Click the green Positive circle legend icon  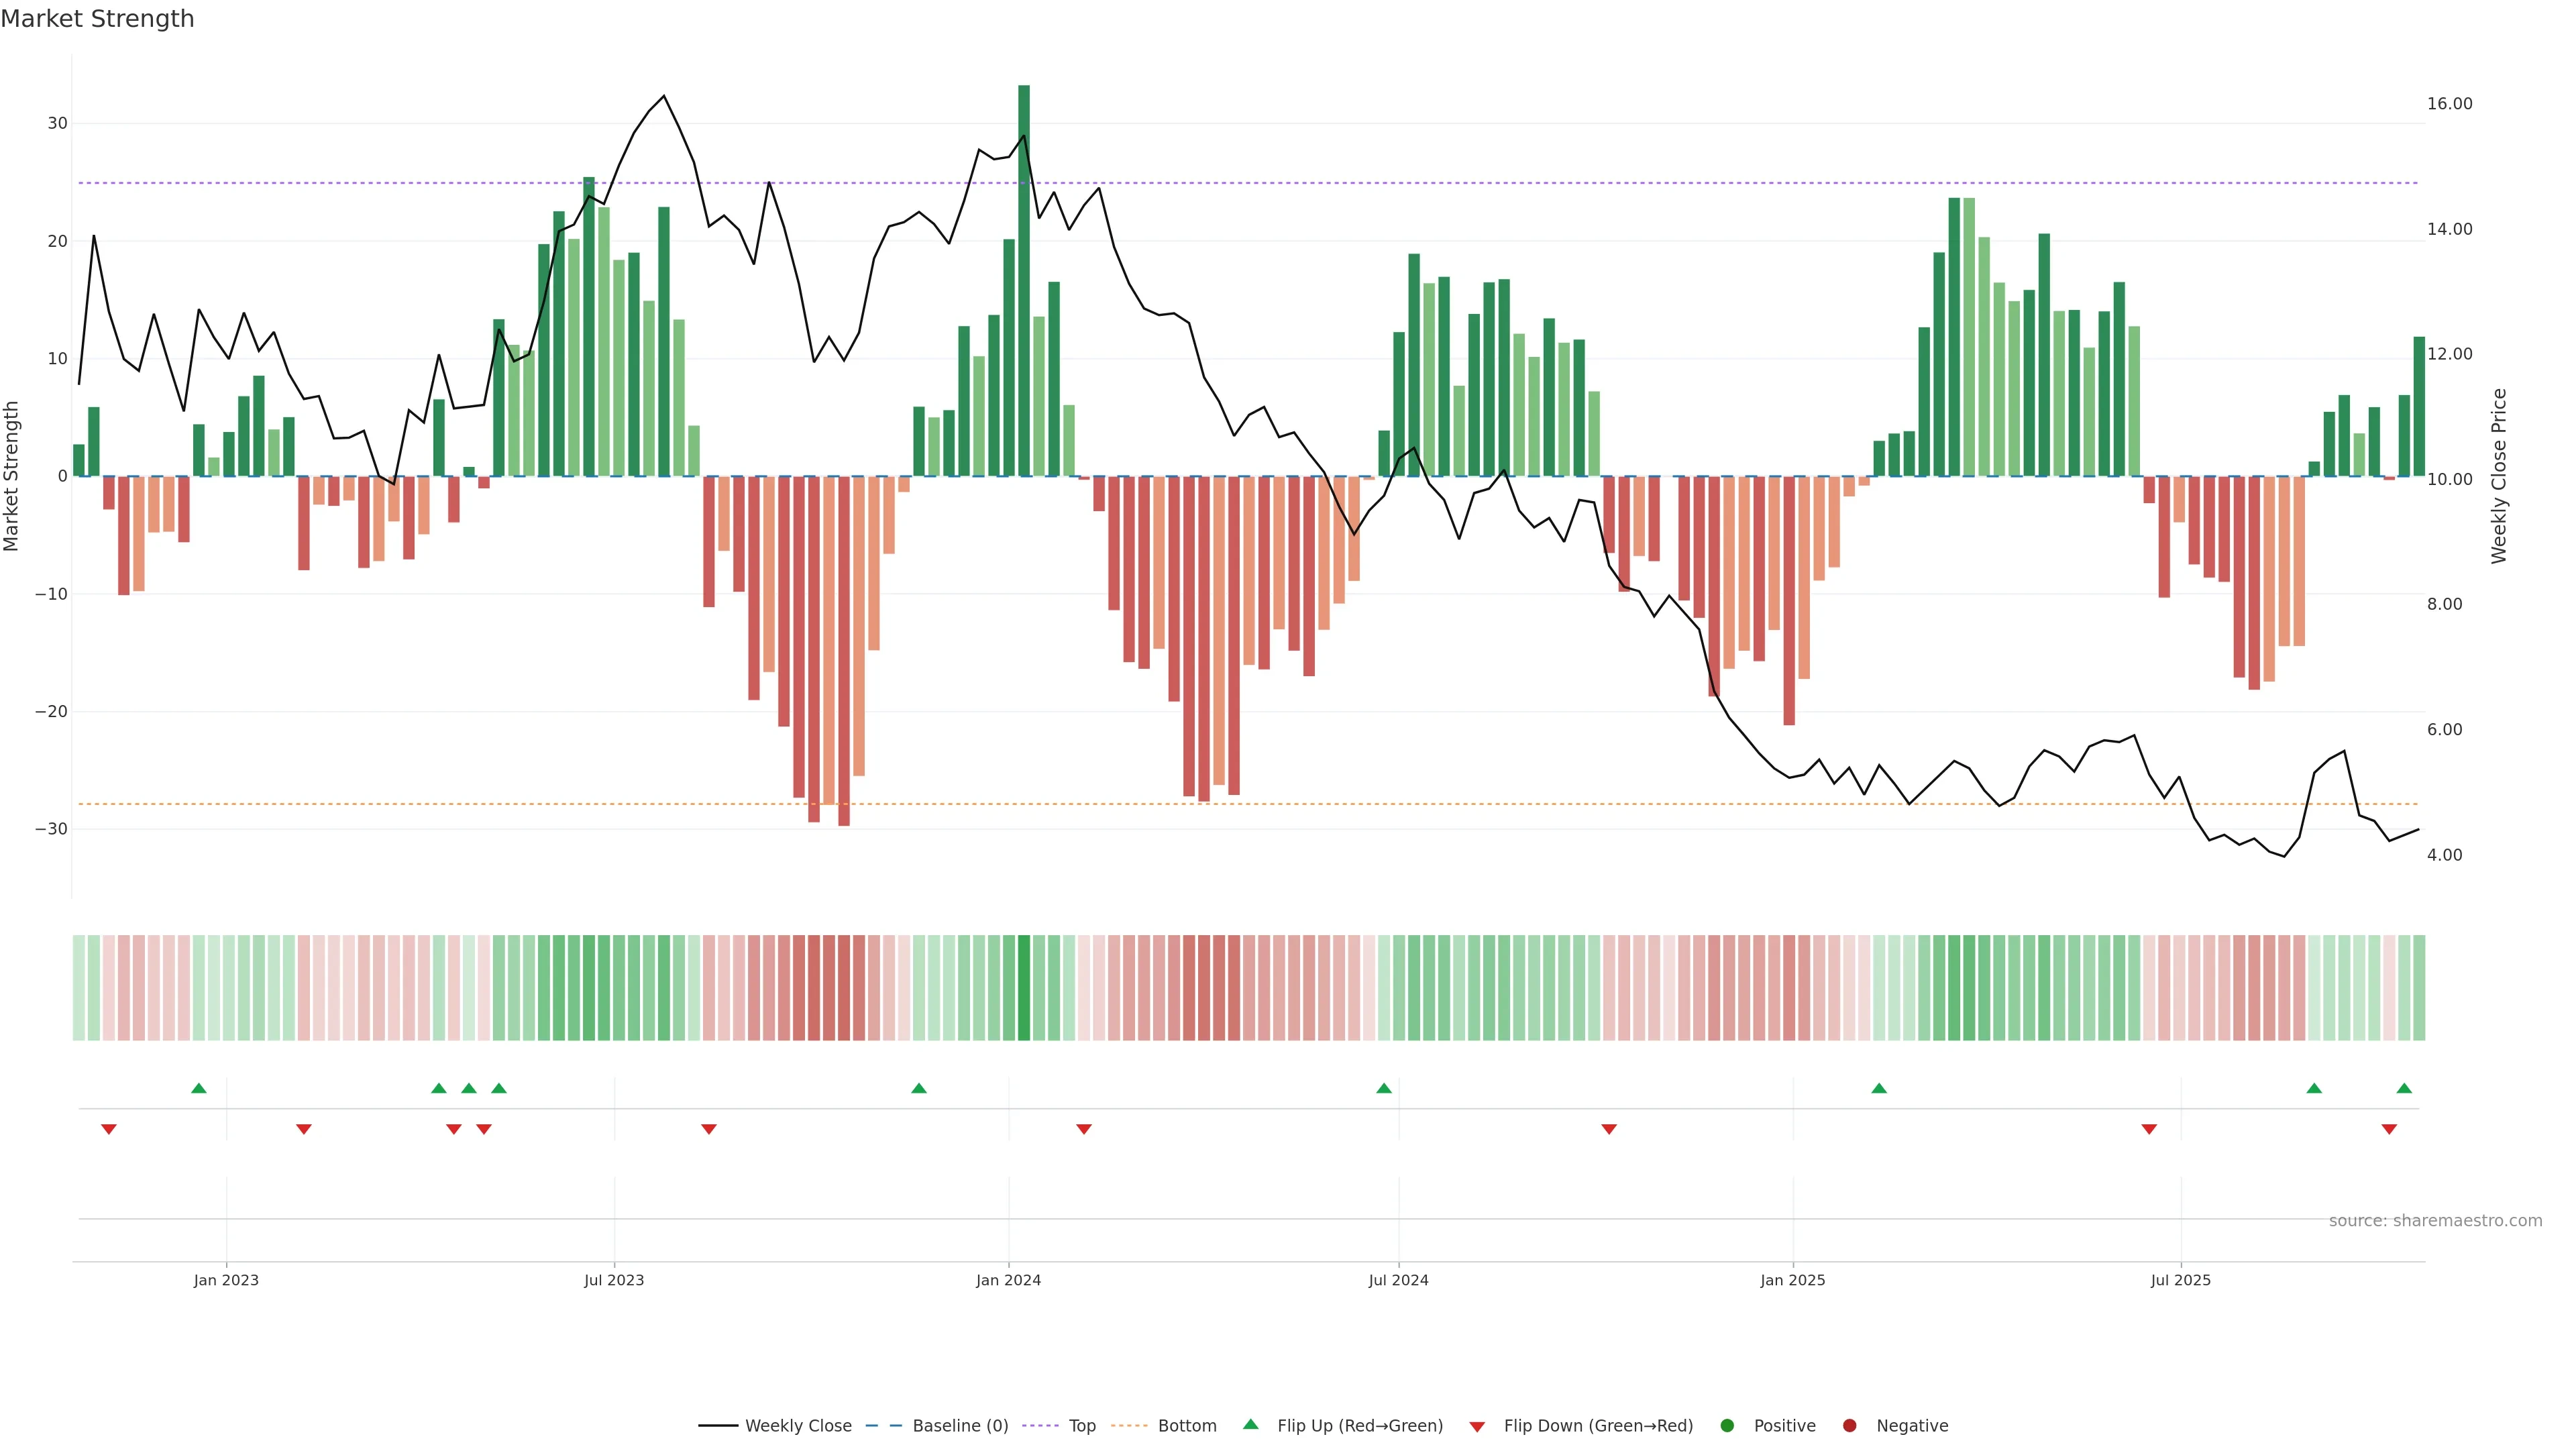(1727, 1425)
